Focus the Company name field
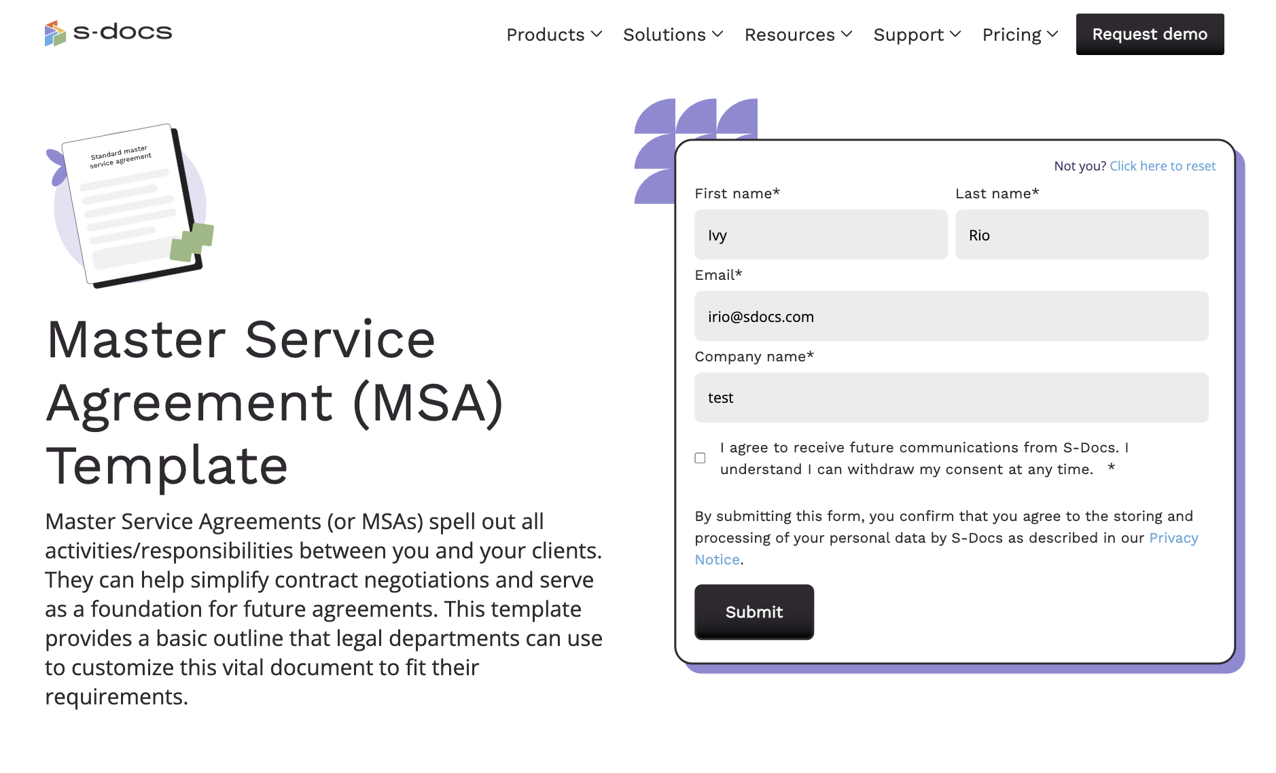Viewport: 1276px width, 773px height. [951, 397]
